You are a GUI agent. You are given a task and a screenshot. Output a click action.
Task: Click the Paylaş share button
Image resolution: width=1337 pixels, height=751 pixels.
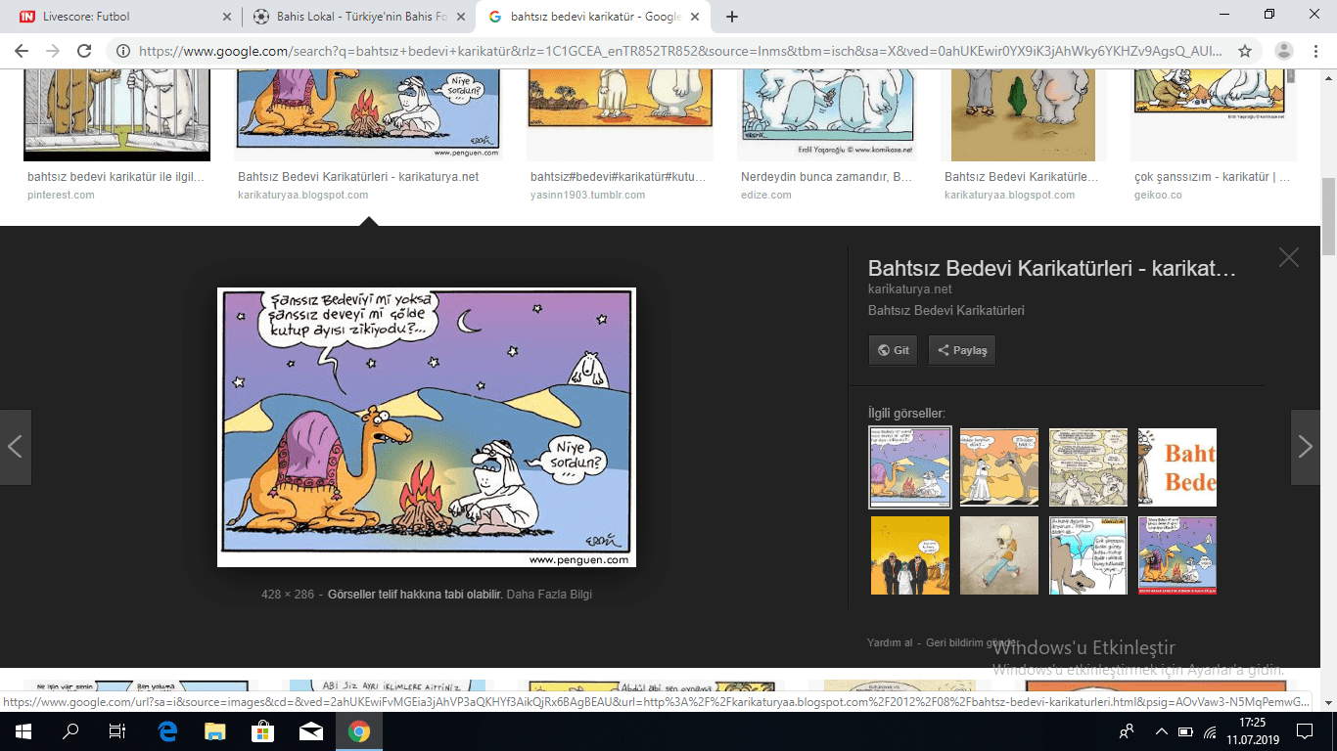[961, 350]
